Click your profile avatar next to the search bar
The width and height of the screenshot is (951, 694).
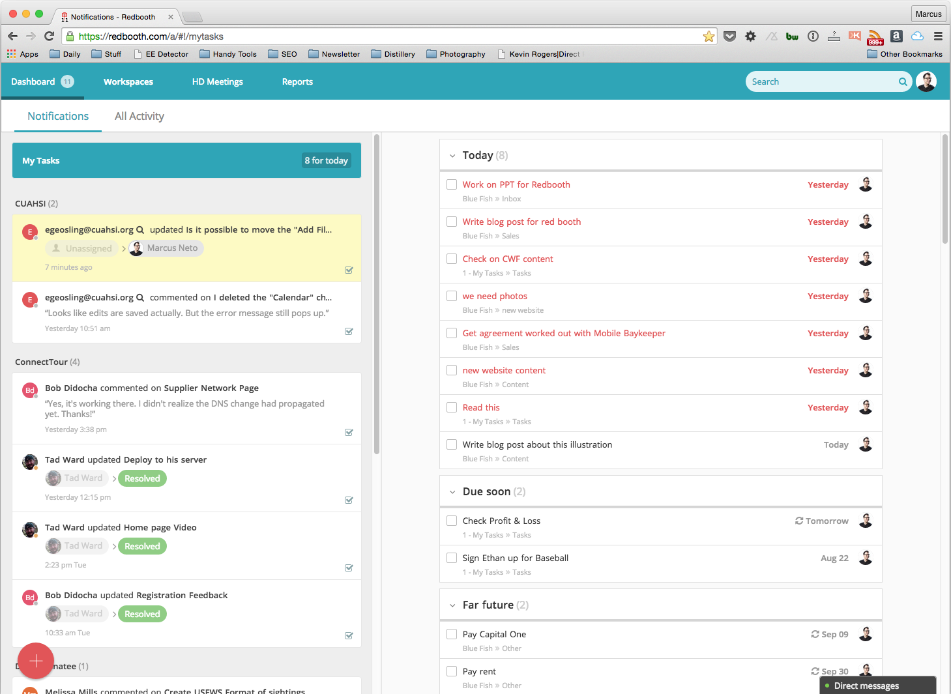tap(926, 81)
